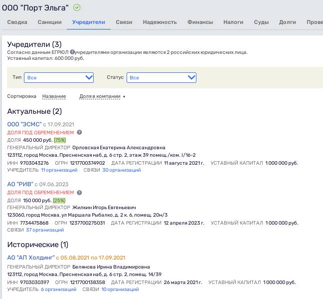Sort founders by Название

coord(54,96)
